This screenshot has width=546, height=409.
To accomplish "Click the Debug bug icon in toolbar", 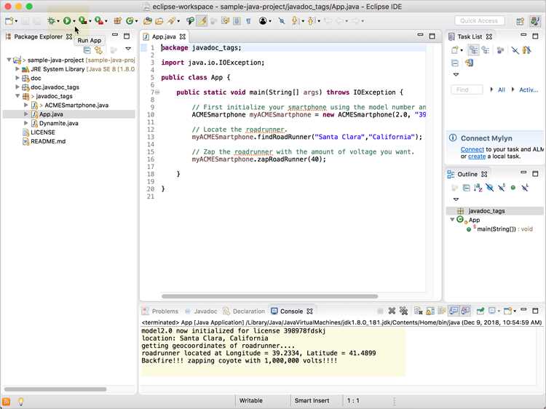I will 51,21.
